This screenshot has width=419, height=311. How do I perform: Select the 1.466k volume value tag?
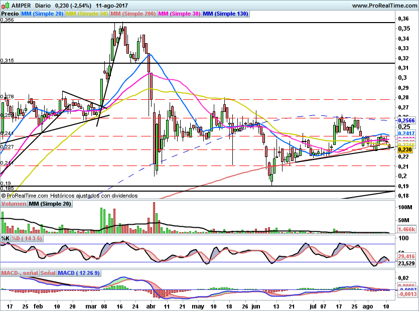tap(405, 228)
